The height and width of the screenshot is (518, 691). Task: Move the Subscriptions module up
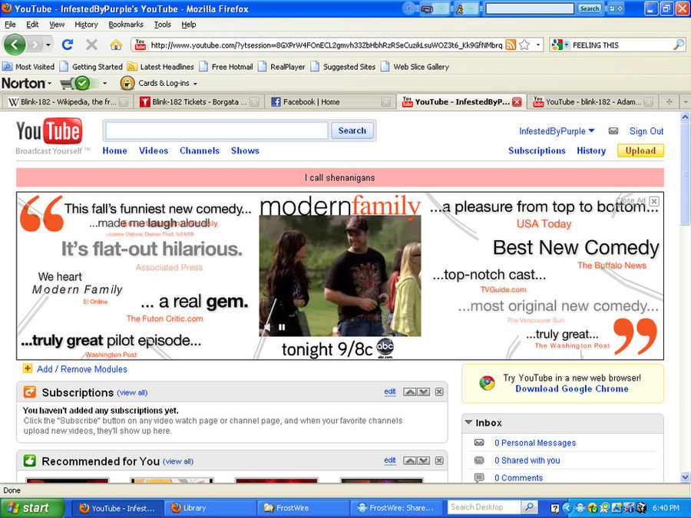[x=409, y=391]
